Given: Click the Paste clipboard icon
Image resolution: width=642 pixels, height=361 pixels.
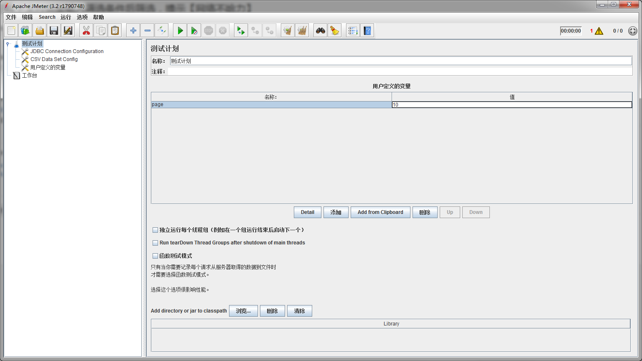Looking at the screenshot, I should click(115, 31).
